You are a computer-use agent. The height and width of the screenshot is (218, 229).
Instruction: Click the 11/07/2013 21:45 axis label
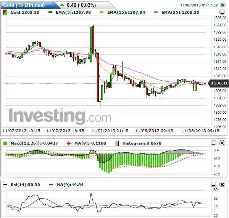point(110,130)
